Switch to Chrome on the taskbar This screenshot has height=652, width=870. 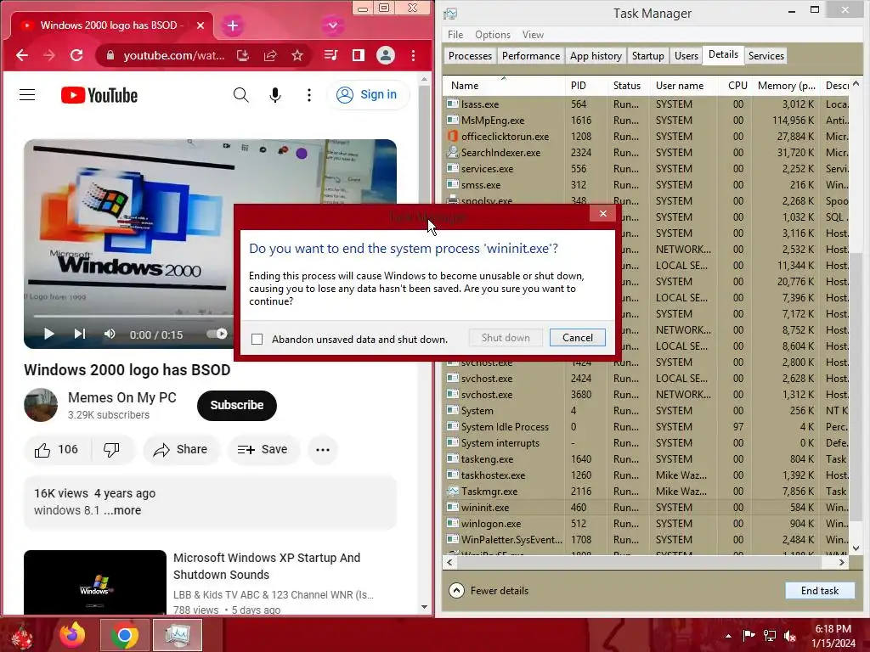pyautogui.click(x=125, y=635)
